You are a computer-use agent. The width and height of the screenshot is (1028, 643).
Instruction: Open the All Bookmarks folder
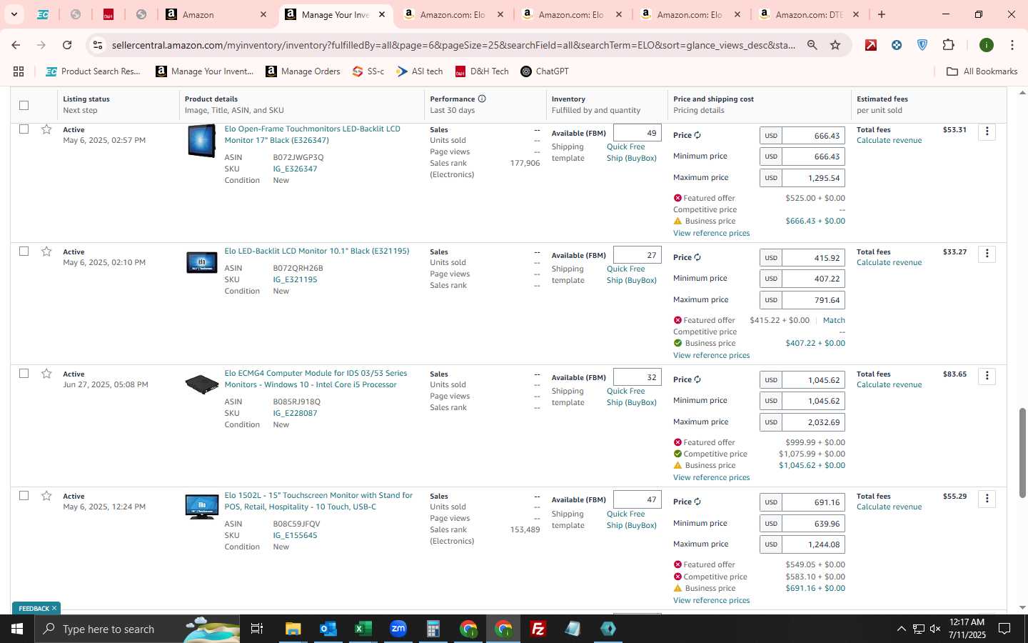[982, 71]
